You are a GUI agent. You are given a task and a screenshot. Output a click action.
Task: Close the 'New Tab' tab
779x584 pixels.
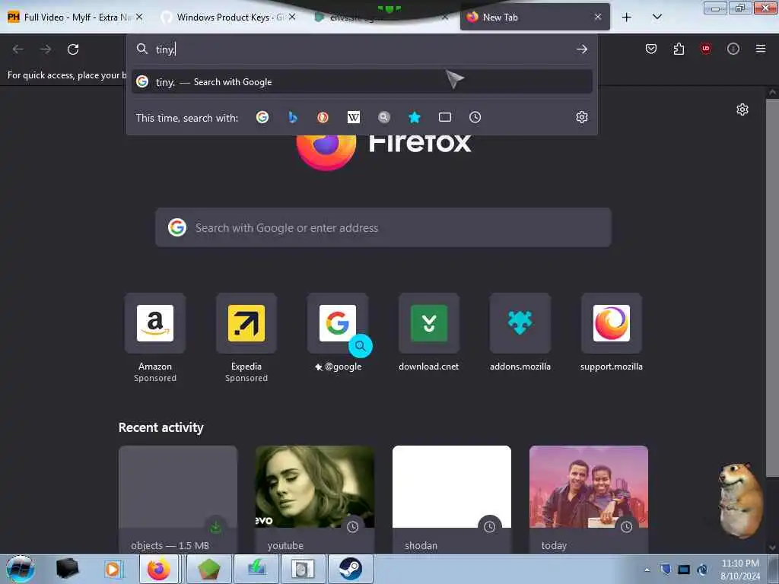click(x=598, y=17)
